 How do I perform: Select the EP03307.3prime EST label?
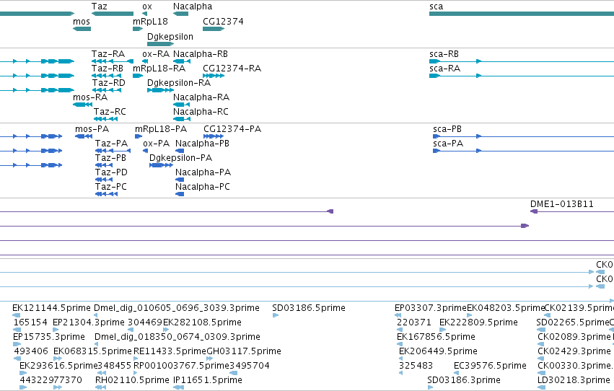(431, 308)
